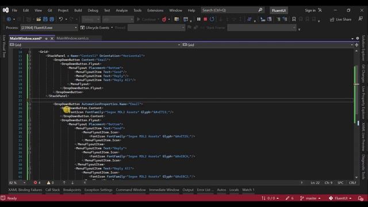Viewport: 368px width, 207px height.
Task: Open the notifications icon in the status bar
Action: click(361, 198)
